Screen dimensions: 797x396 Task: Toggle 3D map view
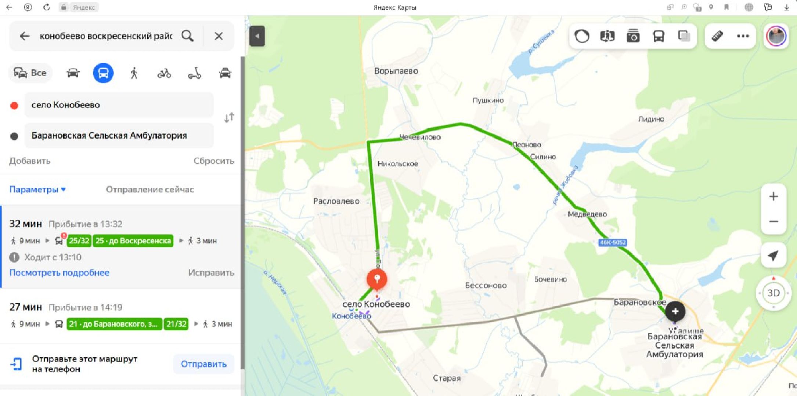pyautogui.click(x=773, y=293)
